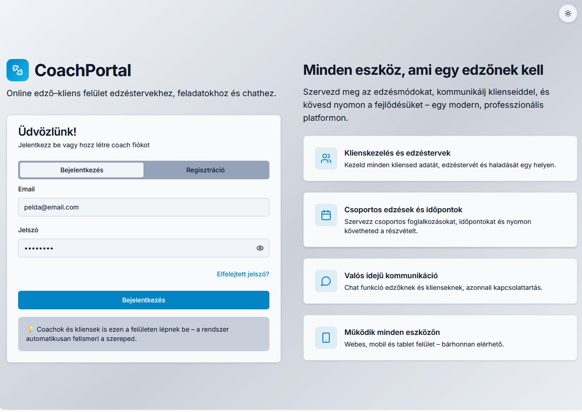Focus the Email input field
Screen dimensions: 582x412
pyautogui.click(x=144, y=207)
